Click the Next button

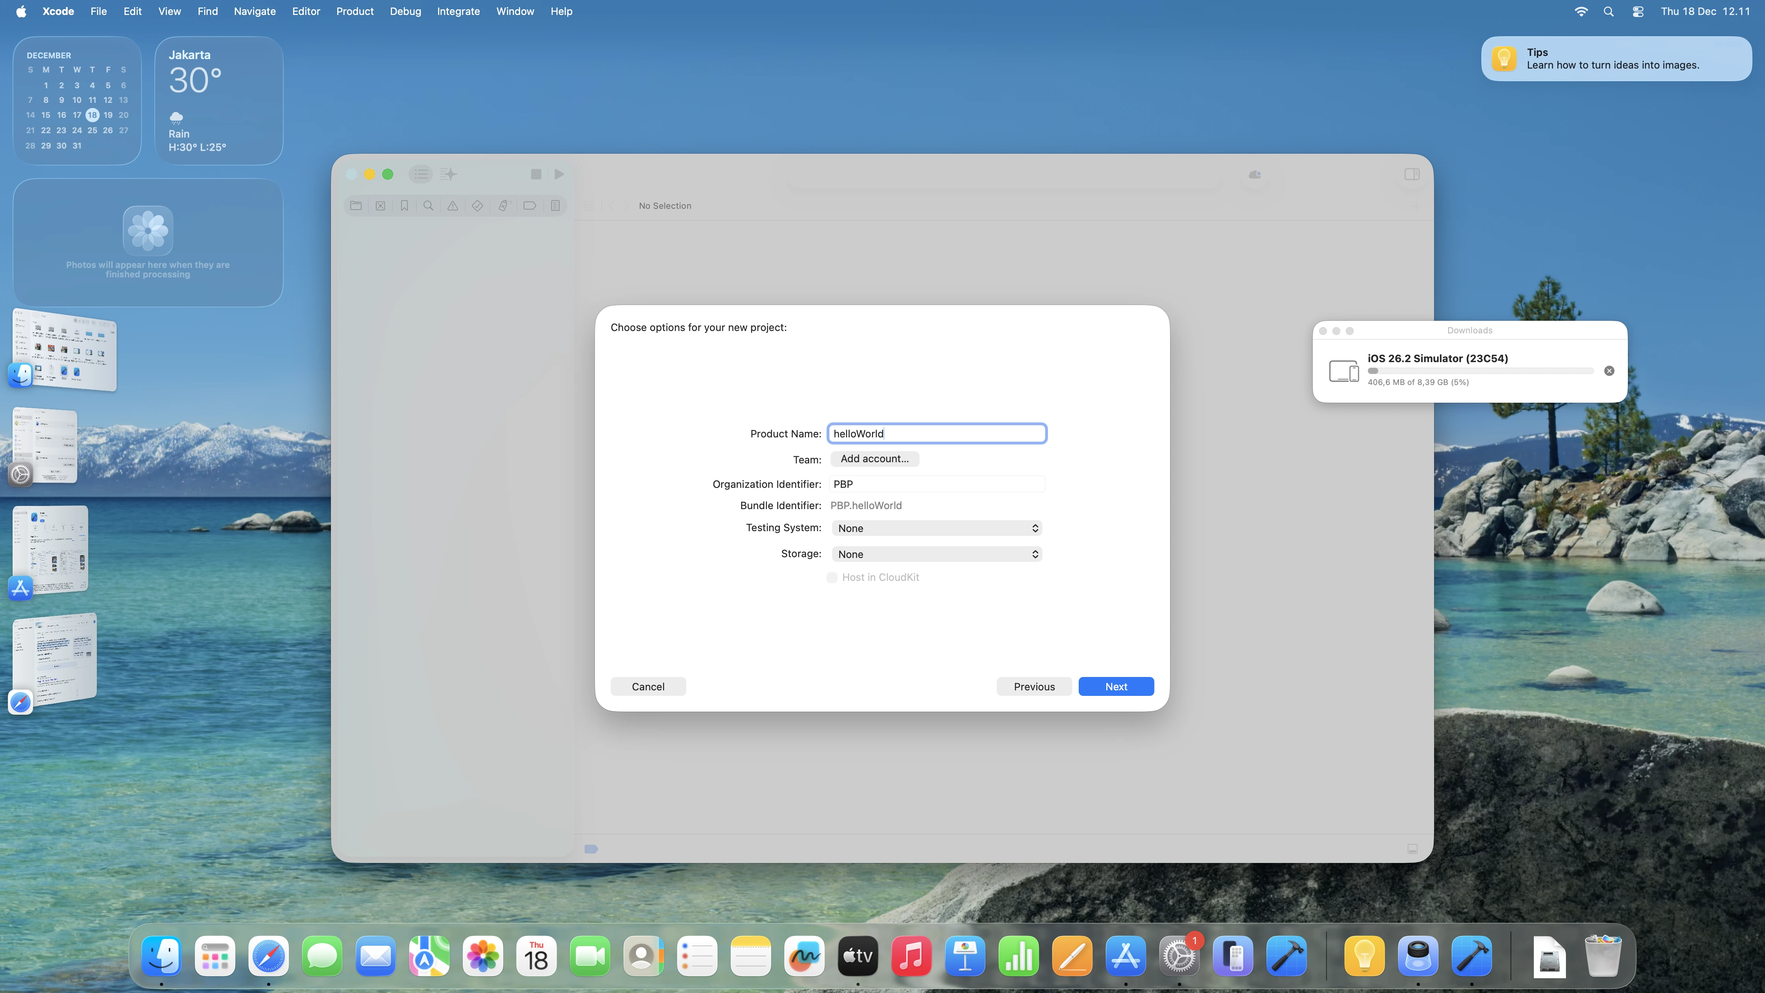[1115, 687]
